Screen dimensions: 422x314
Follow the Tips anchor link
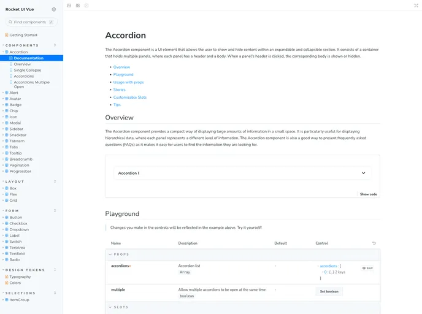click(x=117, y=105)
